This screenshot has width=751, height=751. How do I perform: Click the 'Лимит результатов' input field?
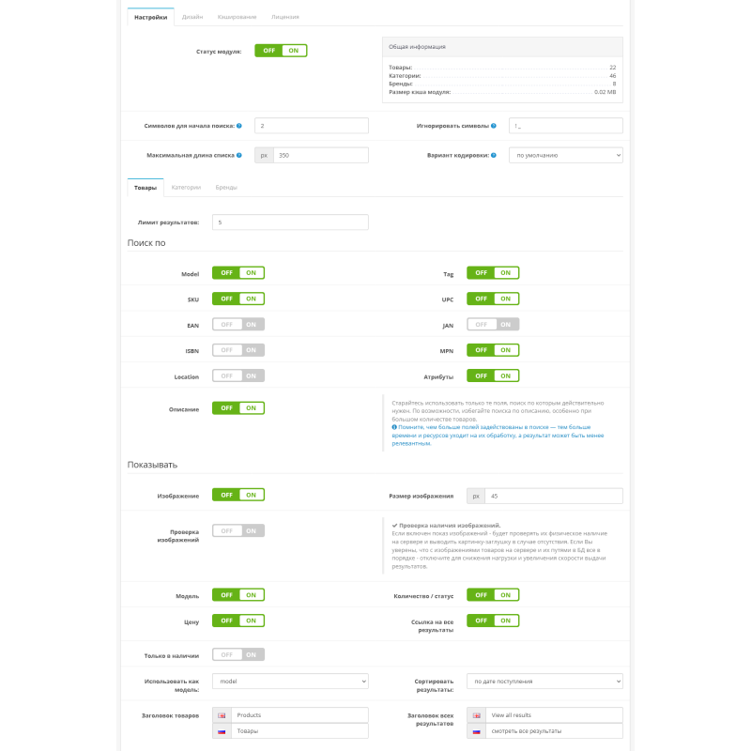(290, 222)
